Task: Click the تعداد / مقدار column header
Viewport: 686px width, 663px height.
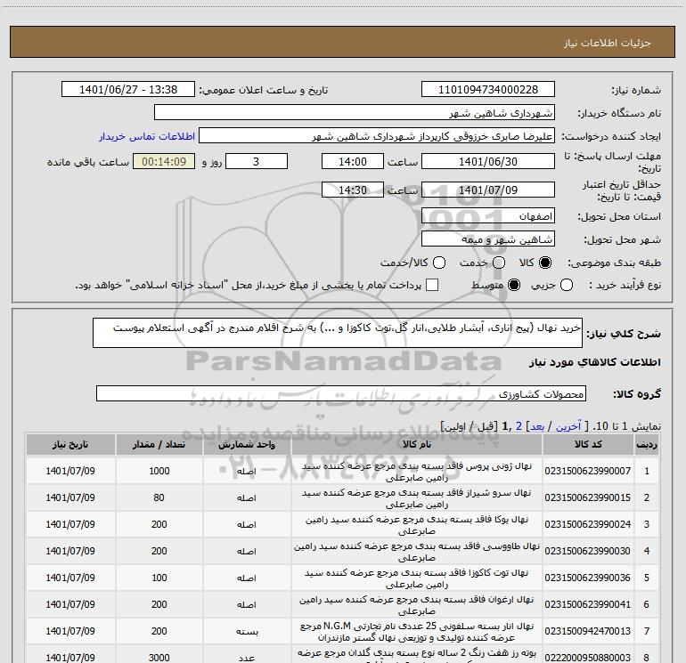Action: tap(159, 444)
